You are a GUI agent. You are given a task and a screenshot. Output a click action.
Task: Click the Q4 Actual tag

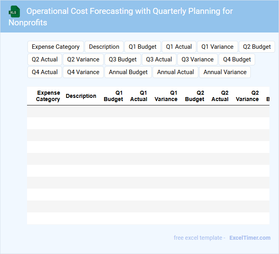pos(45,72)
